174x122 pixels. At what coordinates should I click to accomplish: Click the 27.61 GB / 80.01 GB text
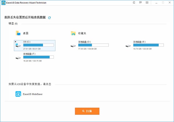(x=32, y=49)
